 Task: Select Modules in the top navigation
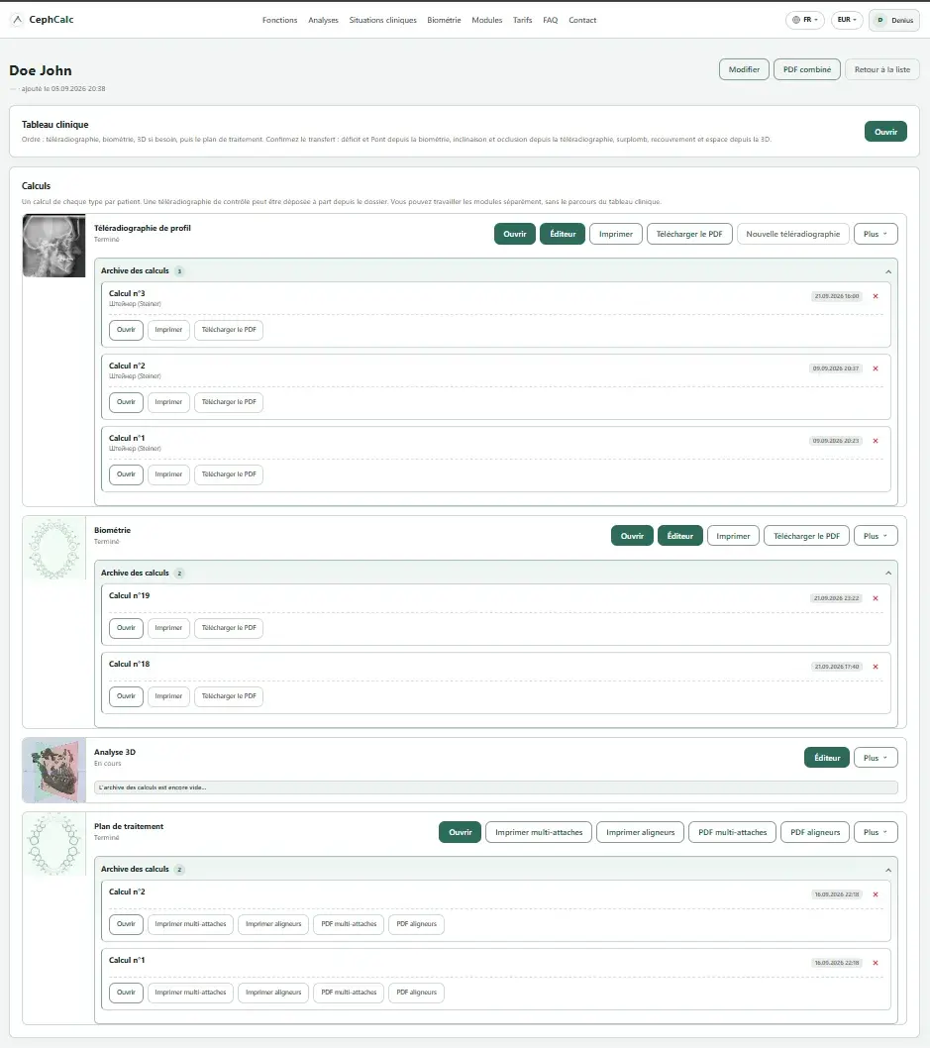pos(487,20)
